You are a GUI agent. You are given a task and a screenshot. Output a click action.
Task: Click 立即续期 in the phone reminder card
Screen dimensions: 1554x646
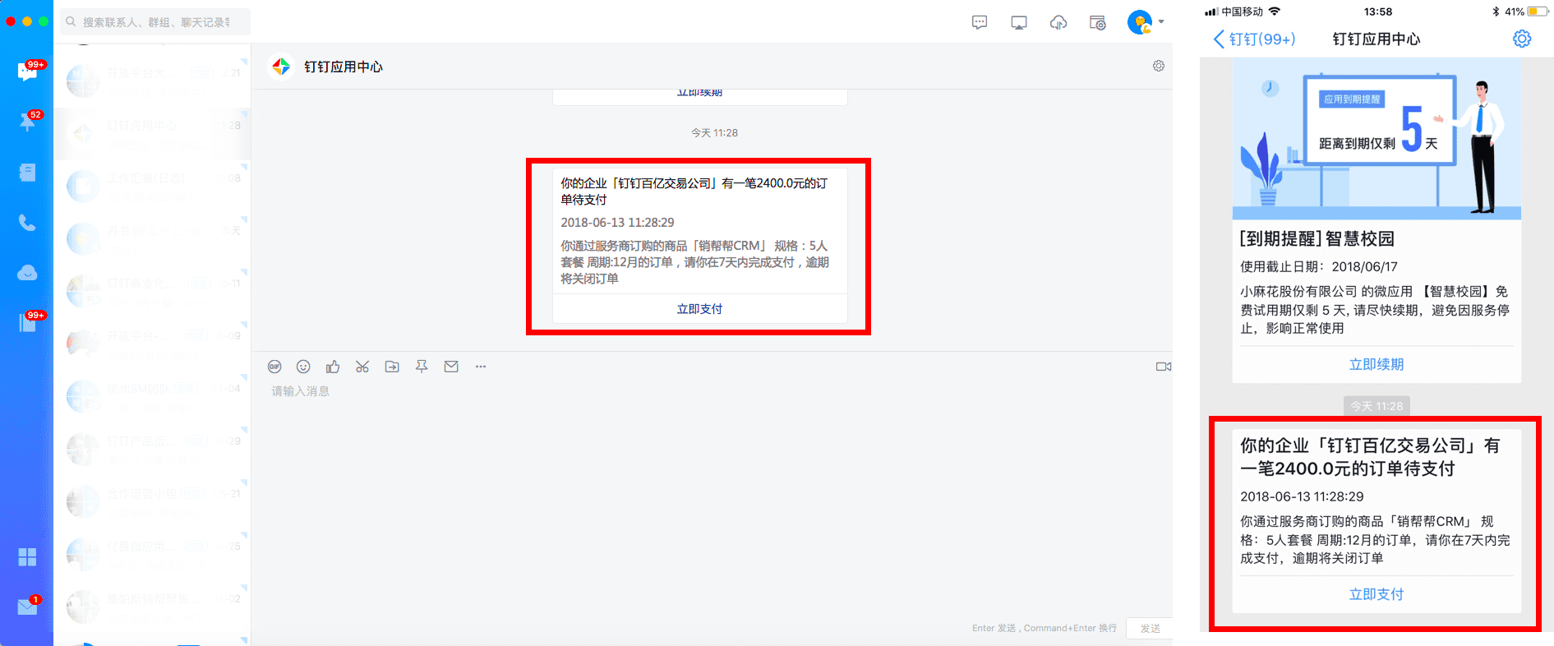point(1376,364)
